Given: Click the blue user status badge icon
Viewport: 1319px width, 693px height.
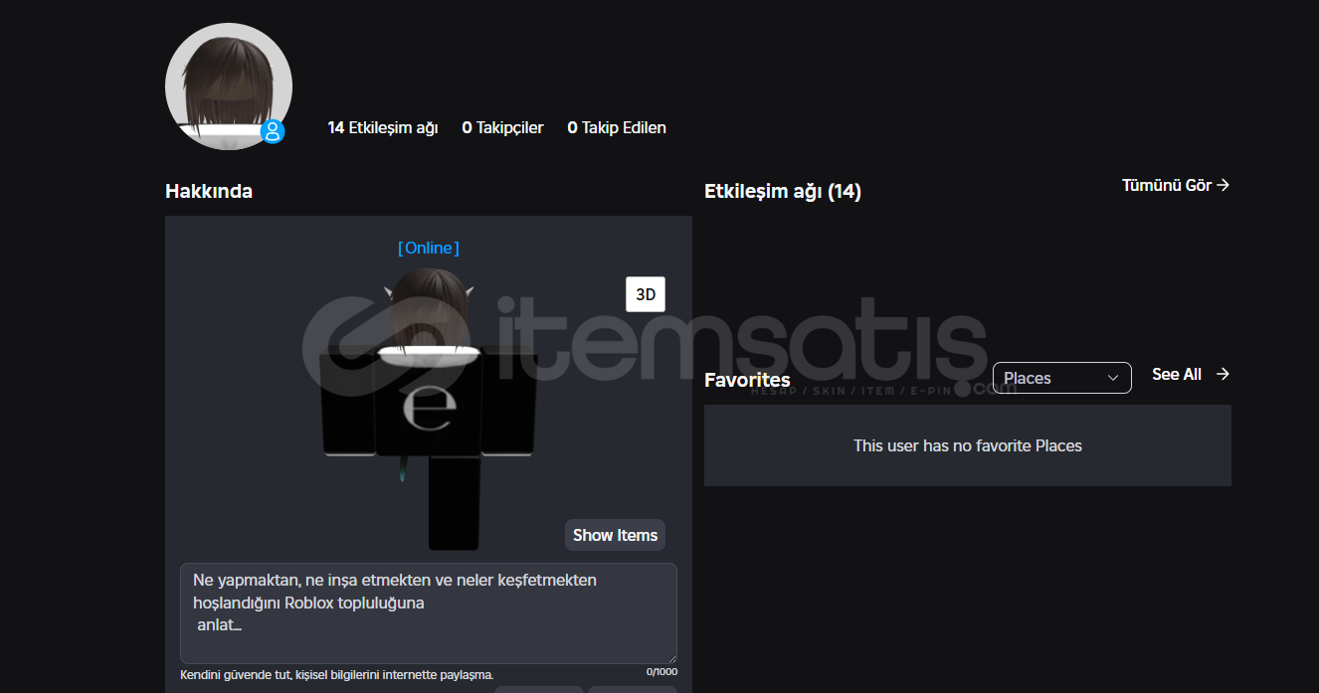Looking at the screenshot, I should pyautogui.click(x=273, y=131).
